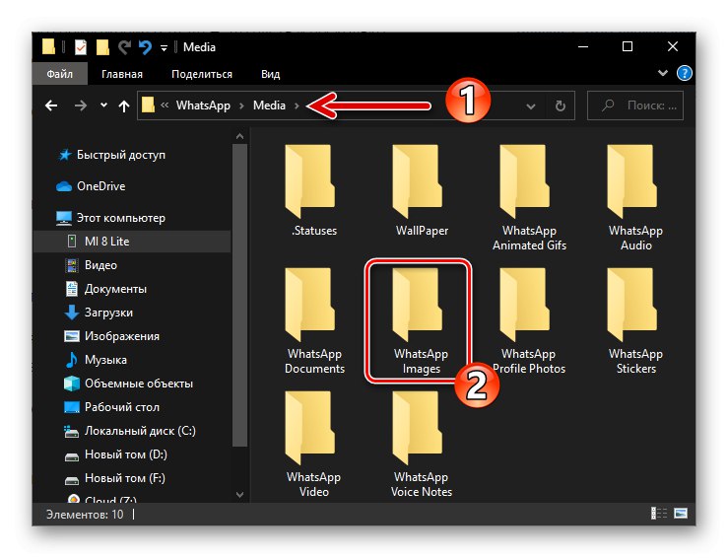Click the Поиск search field

(x=634, y=106)
